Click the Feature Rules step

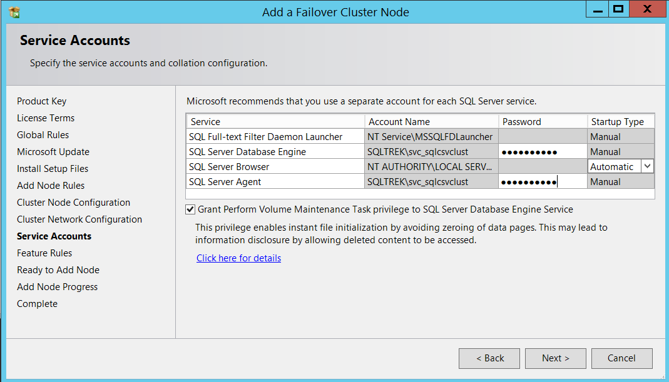point(44,253)
